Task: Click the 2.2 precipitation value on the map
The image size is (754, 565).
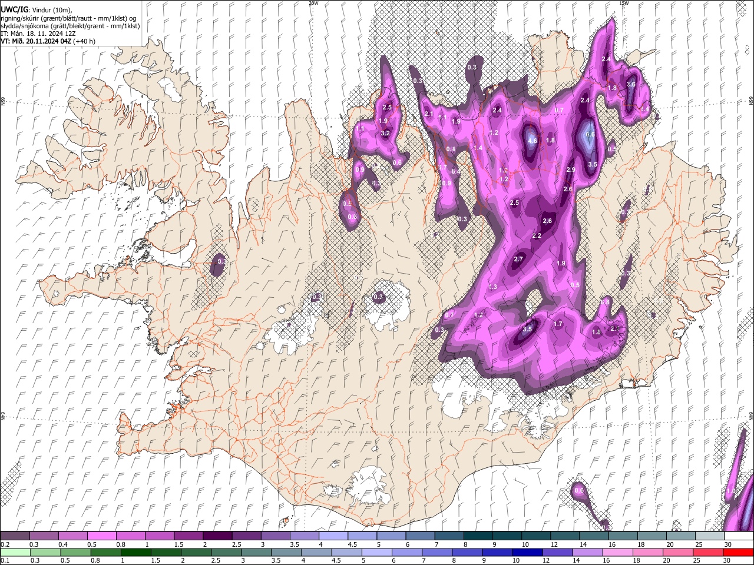Action: coord(537,235)
